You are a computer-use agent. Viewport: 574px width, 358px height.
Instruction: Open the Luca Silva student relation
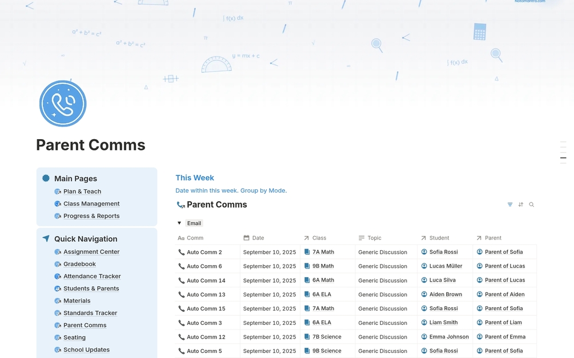point(442,280)
